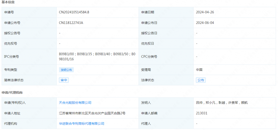278x130 pixels.
Task: Click the 代理机构 field label
Action: 11,123
